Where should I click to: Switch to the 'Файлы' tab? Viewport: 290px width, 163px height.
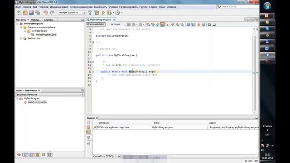coord(35,19)
